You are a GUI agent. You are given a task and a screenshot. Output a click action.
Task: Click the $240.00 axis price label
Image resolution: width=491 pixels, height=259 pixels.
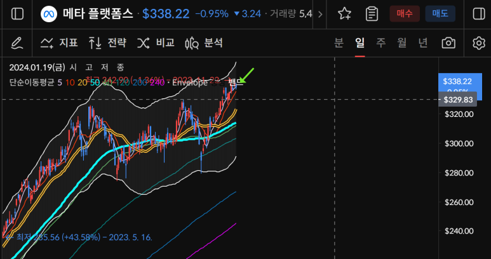click(459, 231)
